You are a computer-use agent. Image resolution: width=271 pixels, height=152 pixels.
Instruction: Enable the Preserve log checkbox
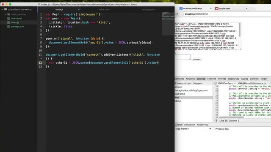click(214, 129)
